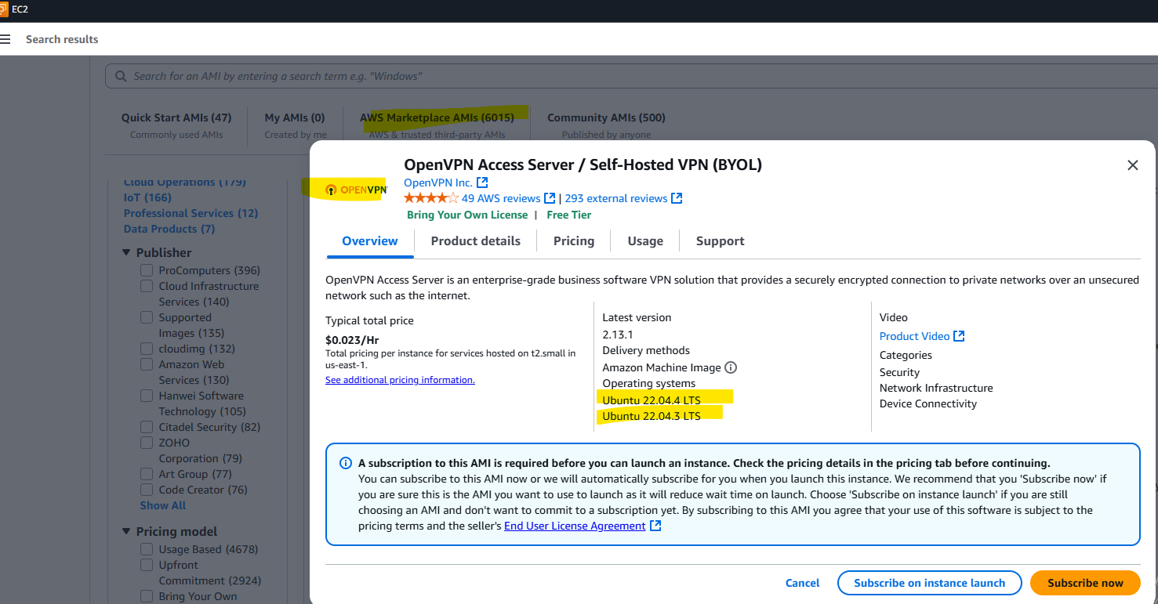Image resolution: width=1158 pixels, height=604 pixels.
Task: Open the Usage tab
Action: coord(645,241)
